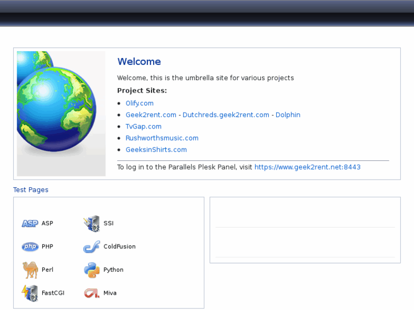Visit Dutchreds.geek2rent.com link
414x310 pixels.
(x=226, y=115)
